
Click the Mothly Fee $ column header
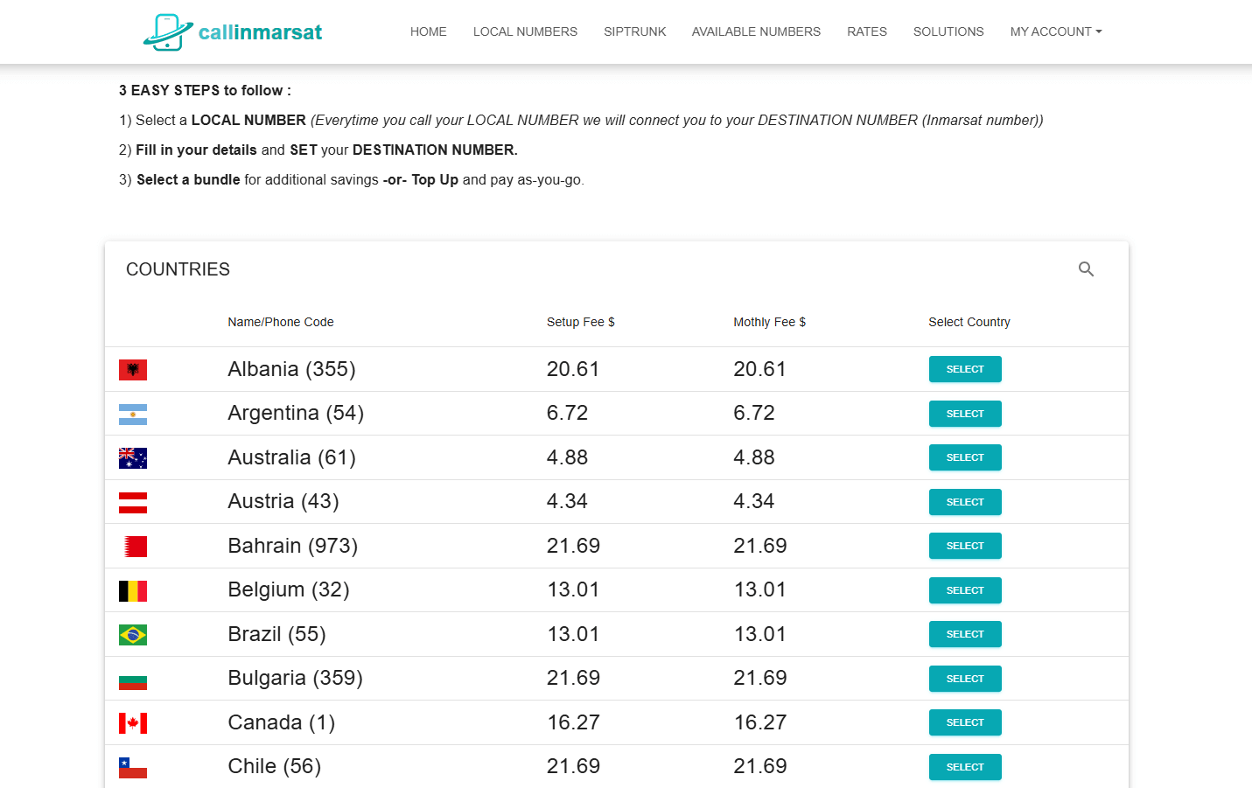pyautogui.click(x=769, y=322)
